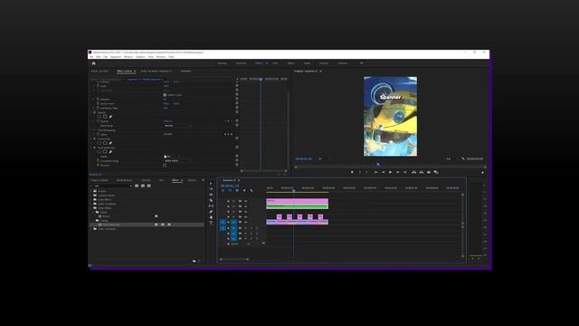This screenshot has width=579, height=326.
Task: Toggle the Anchor Point stopwatch
Action: [x=98, y=103]
